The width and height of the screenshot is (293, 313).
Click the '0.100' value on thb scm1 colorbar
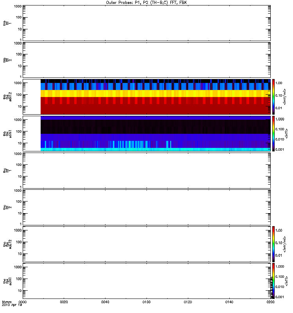280,129
